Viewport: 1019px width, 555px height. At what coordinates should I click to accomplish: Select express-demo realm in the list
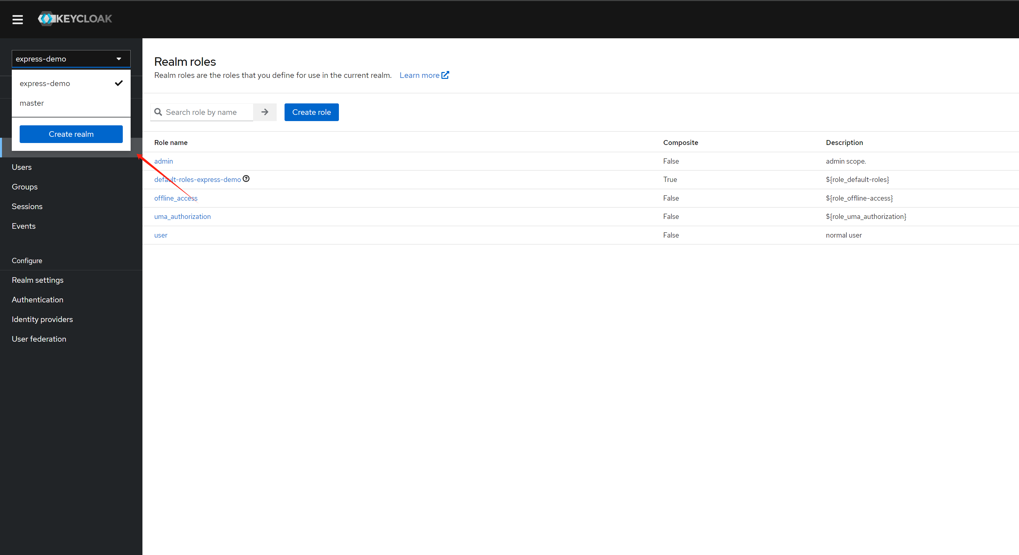tap(45, 83)
